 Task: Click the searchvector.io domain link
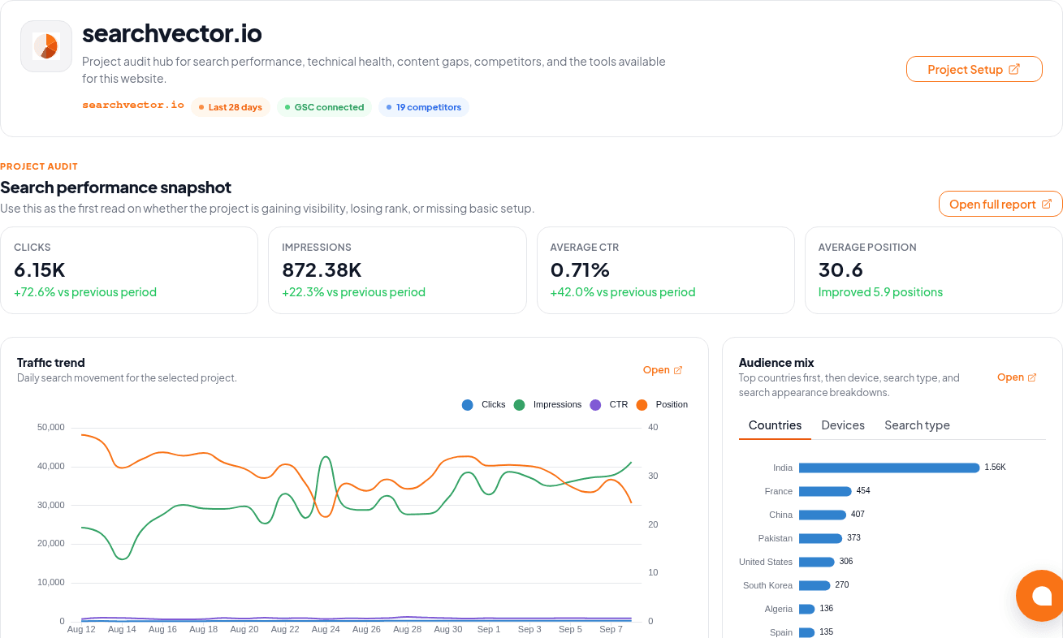coord(133,105)
